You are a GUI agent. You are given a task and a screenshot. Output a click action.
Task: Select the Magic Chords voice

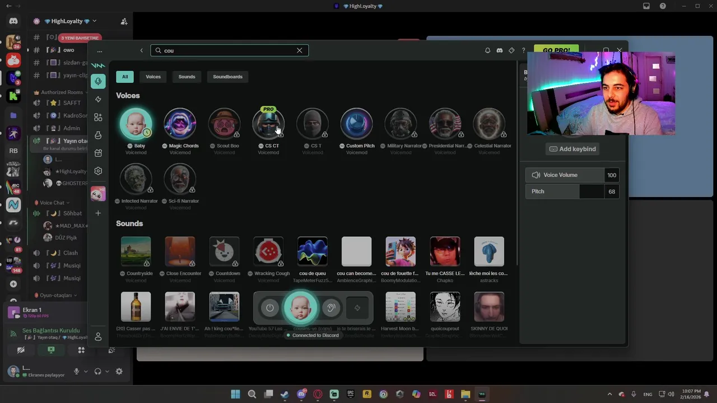180,124
